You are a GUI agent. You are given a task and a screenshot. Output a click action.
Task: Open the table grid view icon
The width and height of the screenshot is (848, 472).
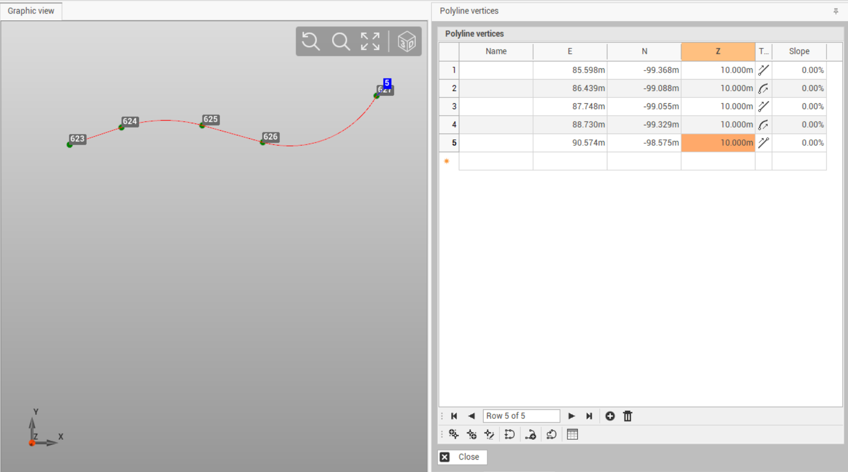(x=572, y=434)
